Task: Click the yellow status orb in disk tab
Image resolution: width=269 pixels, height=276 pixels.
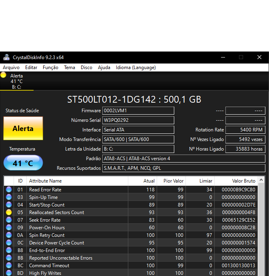Action: click(3, 75)
